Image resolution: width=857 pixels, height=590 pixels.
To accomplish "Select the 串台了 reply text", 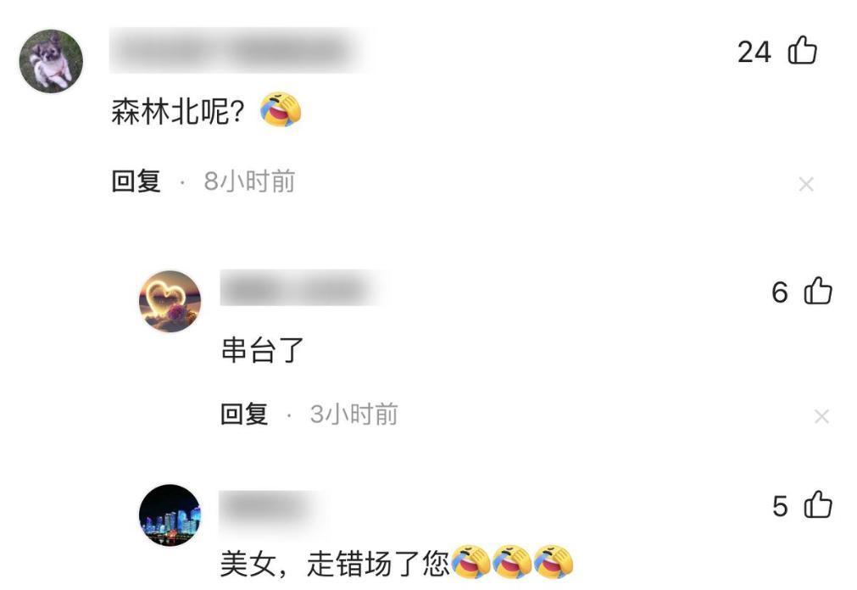I will [x=262, y=350].
